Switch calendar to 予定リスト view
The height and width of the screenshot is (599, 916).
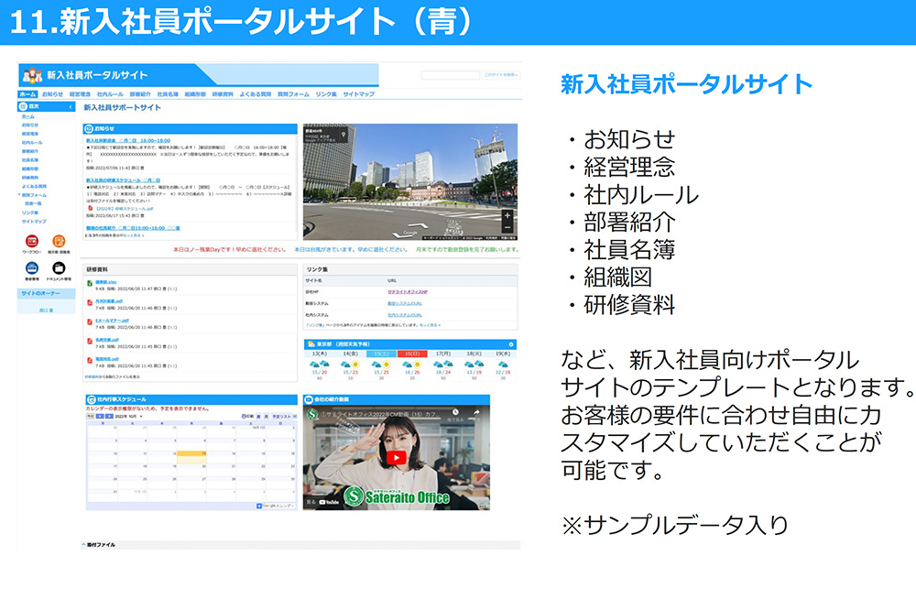[281, 417]
